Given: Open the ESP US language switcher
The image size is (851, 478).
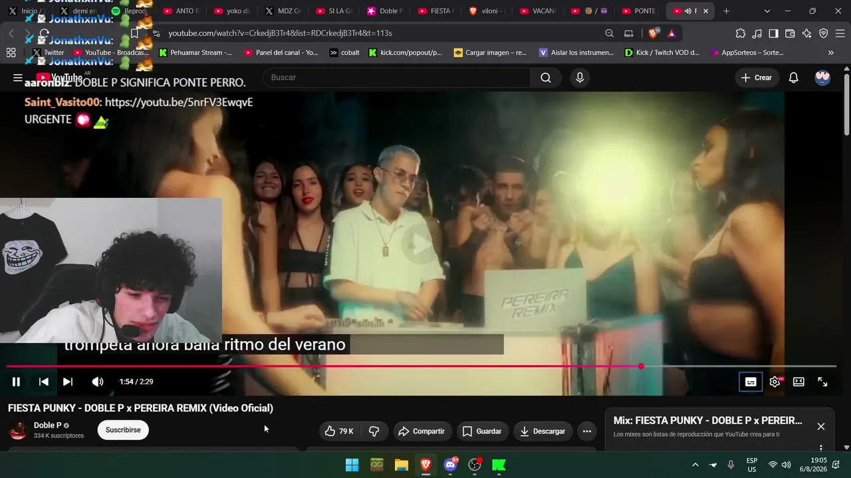Looking at the screenshot, I should coord(752,465).
